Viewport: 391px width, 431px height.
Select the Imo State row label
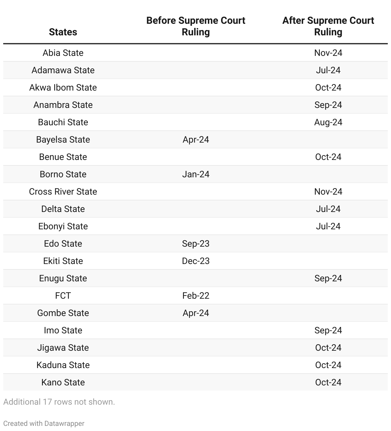(x=63, y=330)
